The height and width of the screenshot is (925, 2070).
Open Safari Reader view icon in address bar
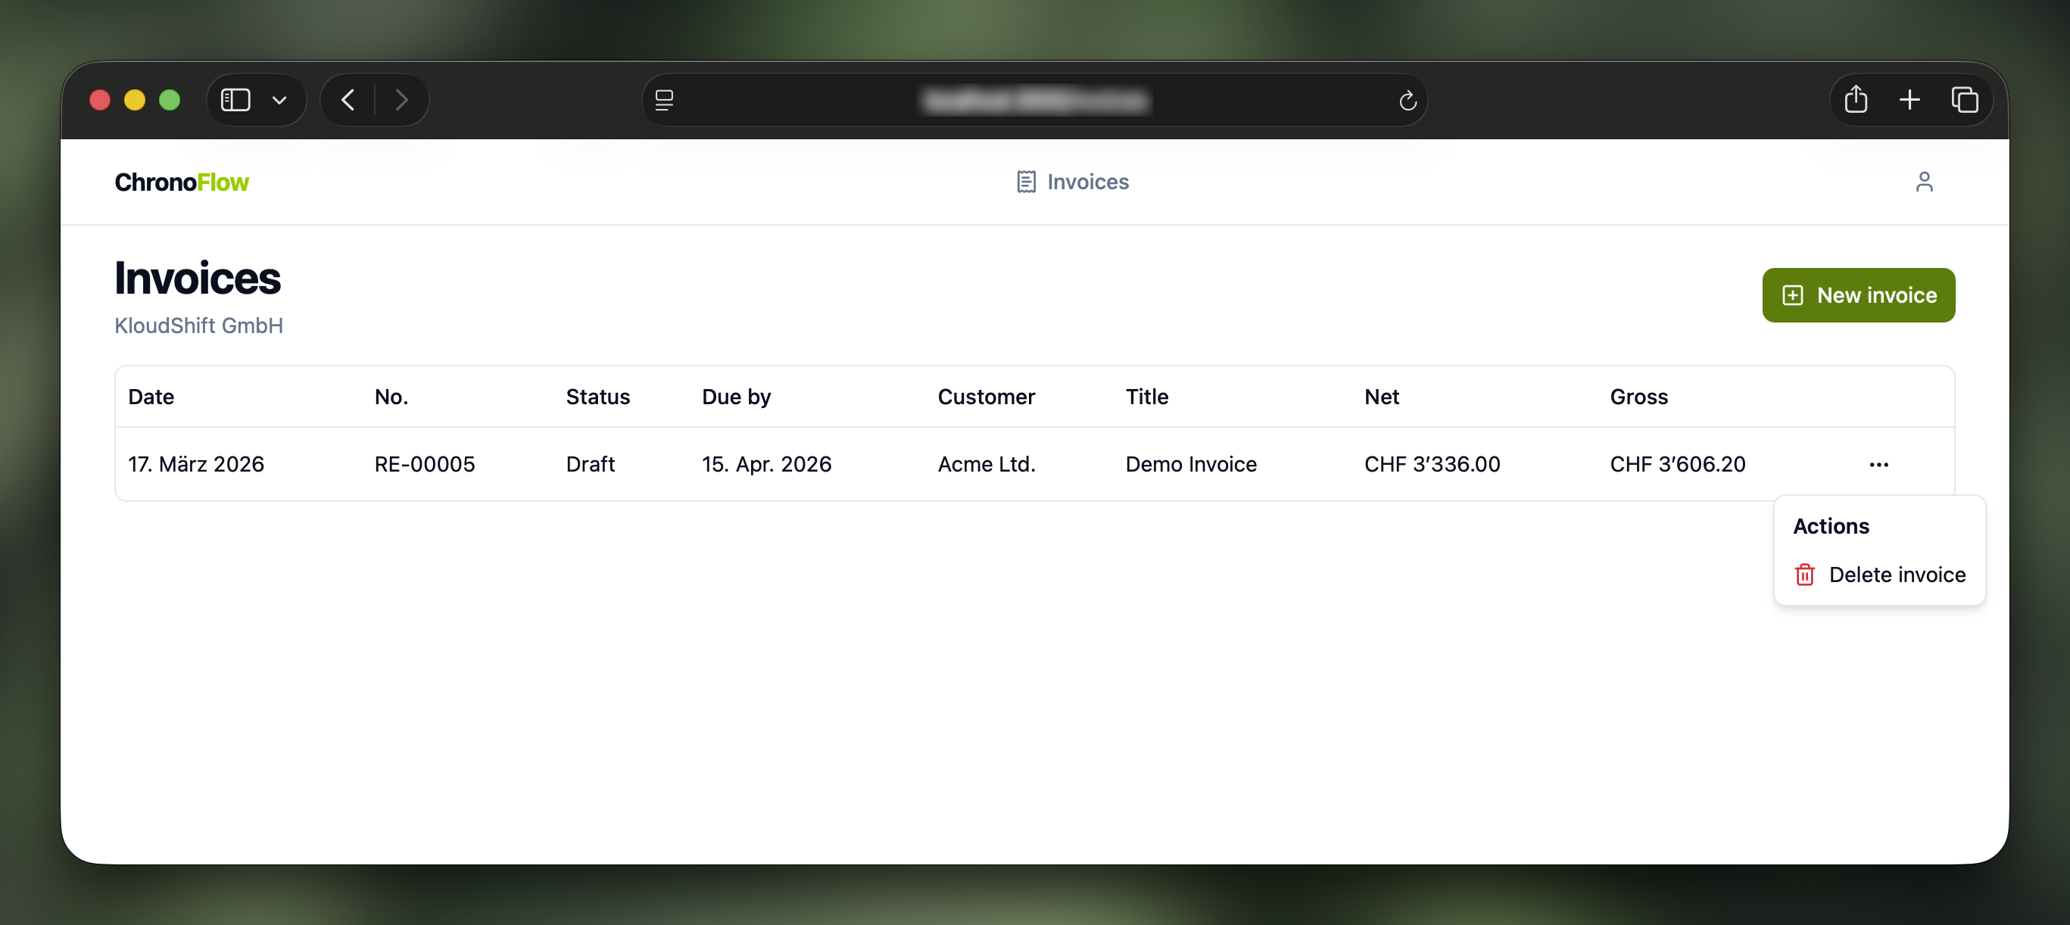(665, 100)
